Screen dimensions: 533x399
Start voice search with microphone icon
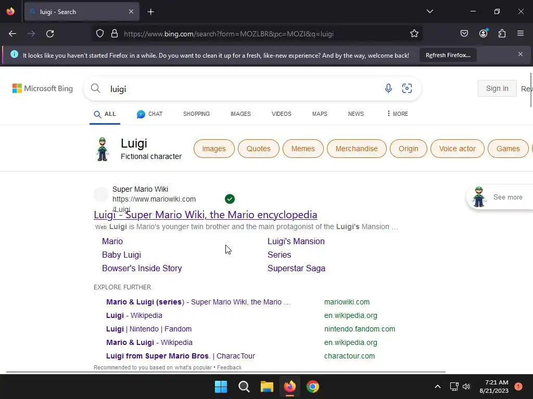[388, 88]
